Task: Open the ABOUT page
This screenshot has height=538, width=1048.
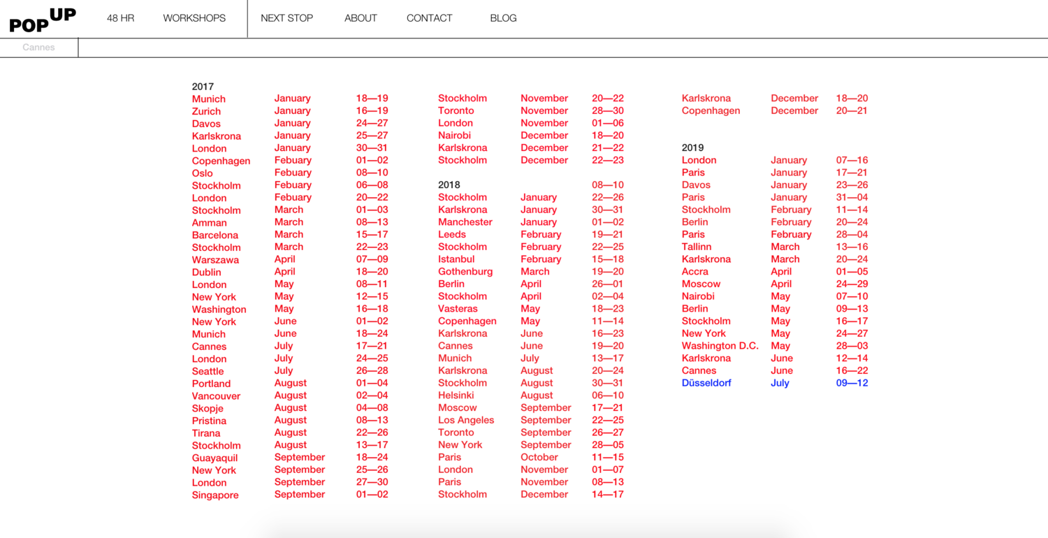Action: 361,18
